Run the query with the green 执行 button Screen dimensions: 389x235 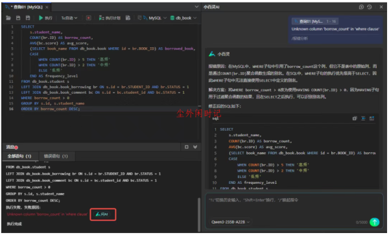(45, 18)
